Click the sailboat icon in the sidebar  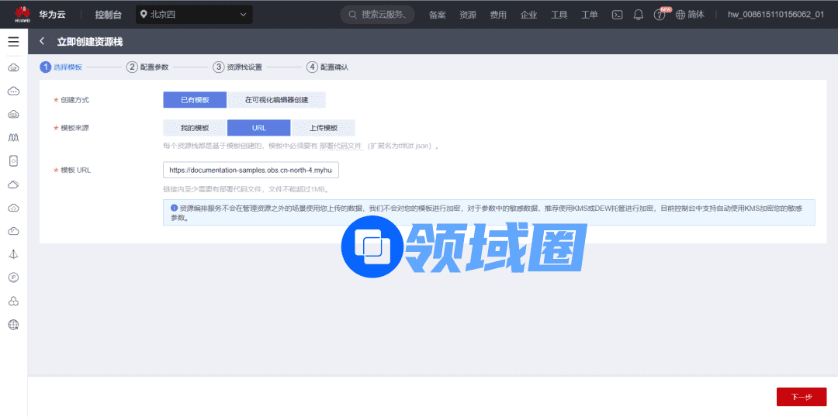pyautogui.click(x=13, y=254)
